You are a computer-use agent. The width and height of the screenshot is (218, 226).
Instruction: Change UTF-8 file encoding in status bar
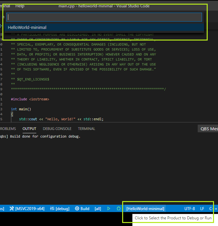pyautogui.click(x=190, y=208)
